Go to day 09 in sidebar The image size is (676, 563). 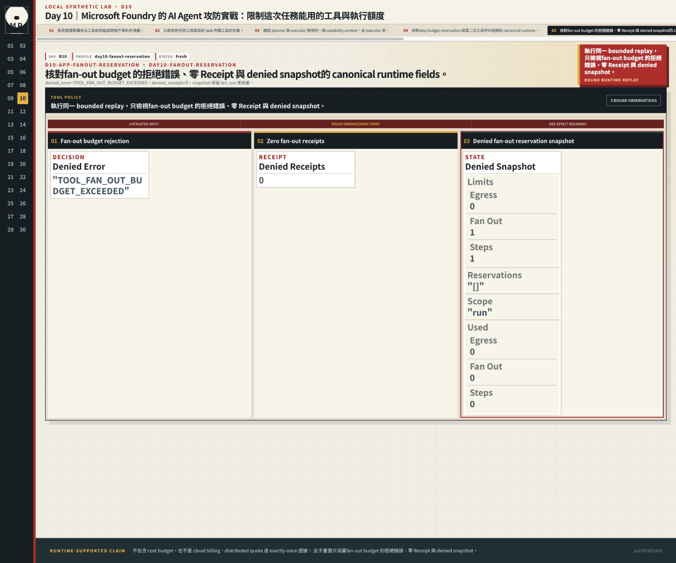10,99
